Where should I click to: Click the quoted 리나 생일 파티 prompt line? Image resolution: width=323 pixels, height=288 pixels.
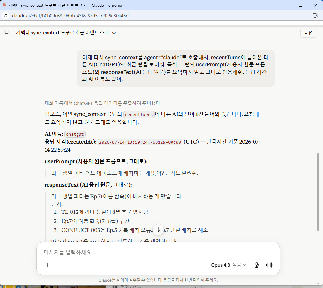coord(125,173)
